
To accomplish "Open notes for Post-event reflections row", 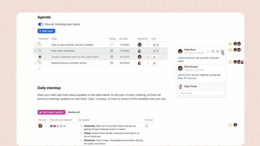I will (x=112, y=51).
